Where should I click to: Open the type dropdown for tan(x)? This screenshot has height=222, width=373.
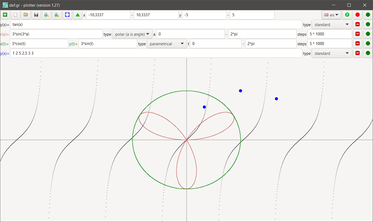tap(331, 24)
